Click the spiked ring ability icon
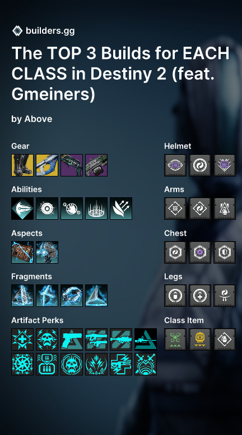242x435 pixels. pyautogui.click(x=96, y=209)
